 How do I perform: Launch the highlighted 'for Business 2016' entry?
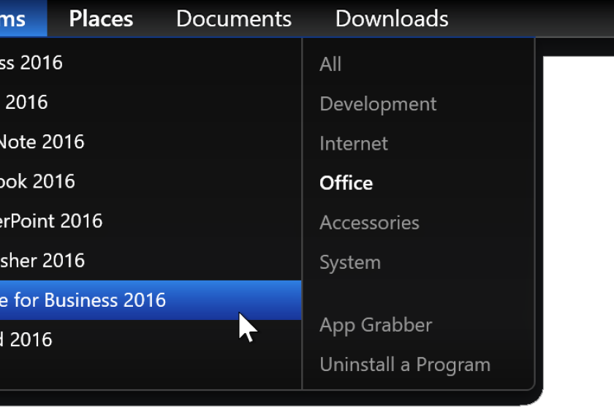(151, 299)
